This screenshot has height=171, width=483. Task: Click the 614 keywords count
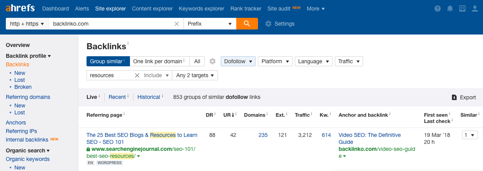326,135
